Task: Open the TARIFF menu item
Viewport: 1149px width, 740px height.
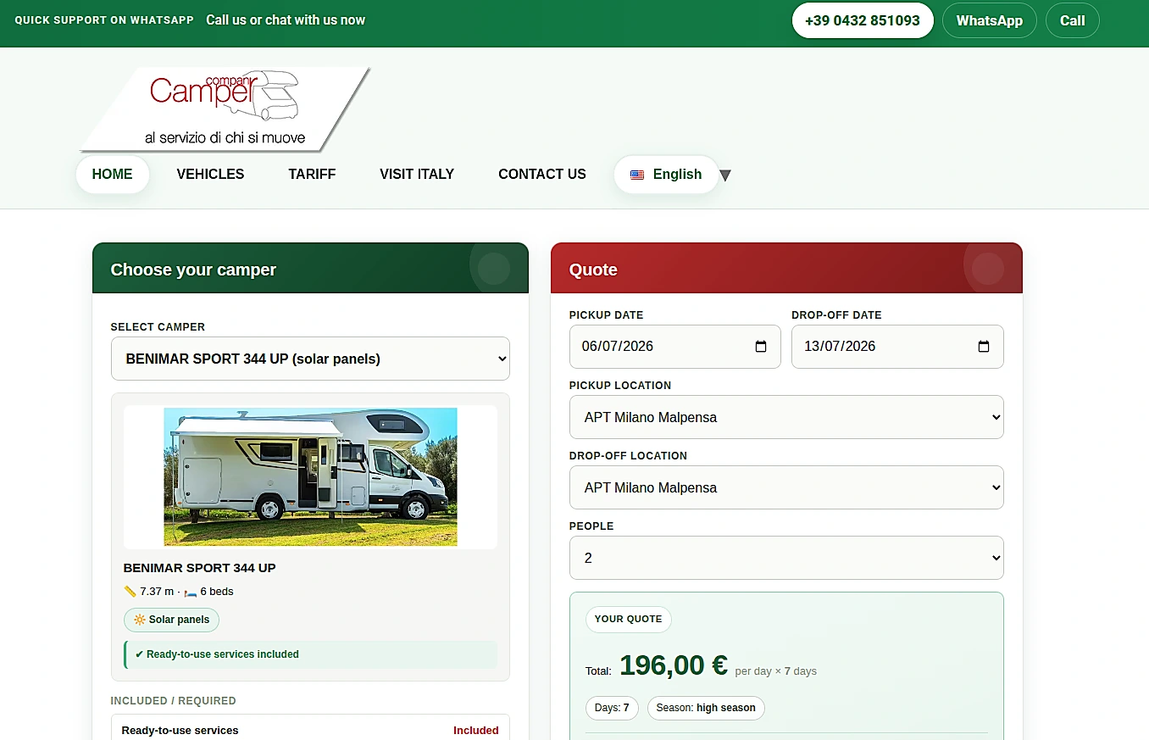Action: [x=312, y=175]
